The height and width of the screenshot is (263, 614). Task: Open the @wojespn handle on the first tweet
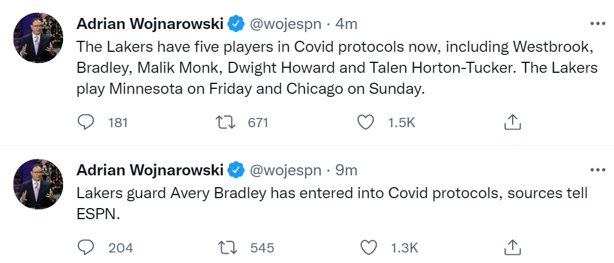tap(285, 24)
